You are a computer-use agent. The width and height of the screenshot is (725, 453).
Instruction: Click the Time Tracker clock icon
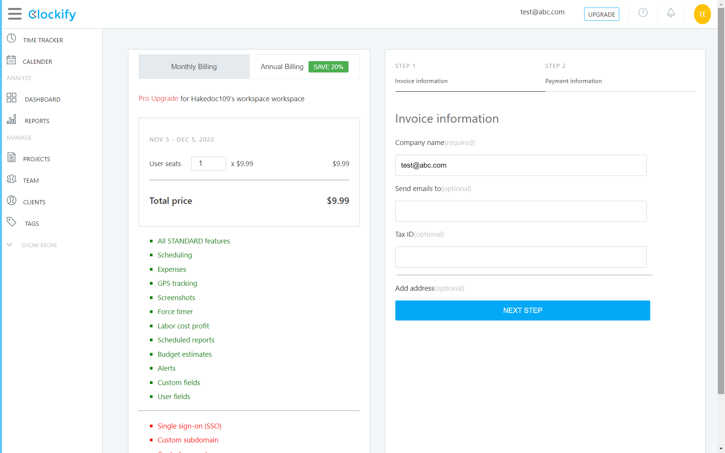(11, 39)
